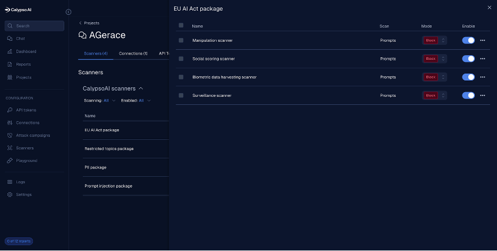Open Settings page
This screenshot has height=251, width=497.
click(x=24, y=195)
